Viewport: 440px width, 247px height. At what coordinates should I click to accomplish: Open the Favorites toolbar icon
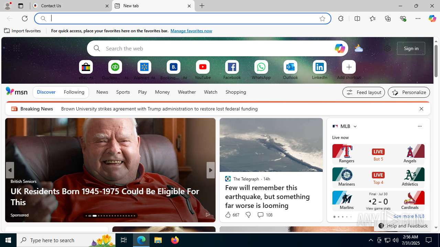373,19
